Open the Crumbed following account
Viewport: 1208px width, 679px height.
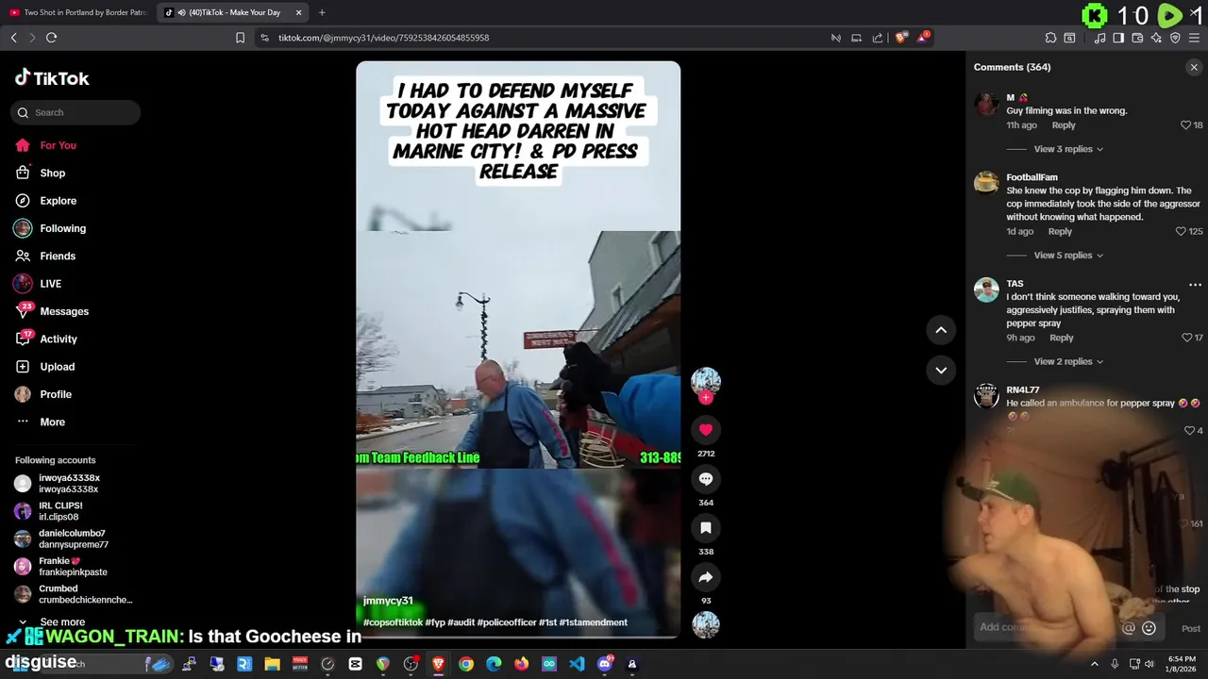(73, 594)
